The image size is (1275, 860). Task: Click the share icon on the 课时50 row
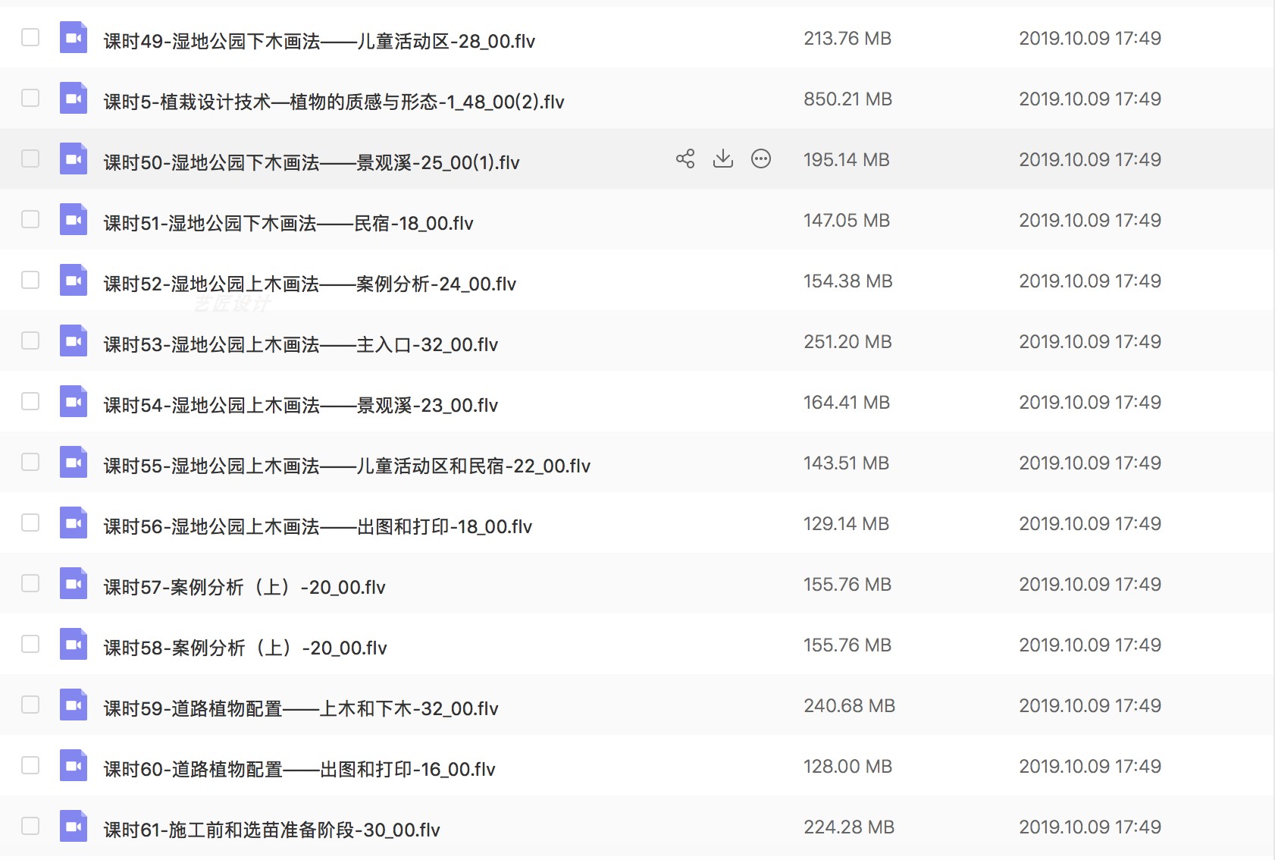(685, 159)
